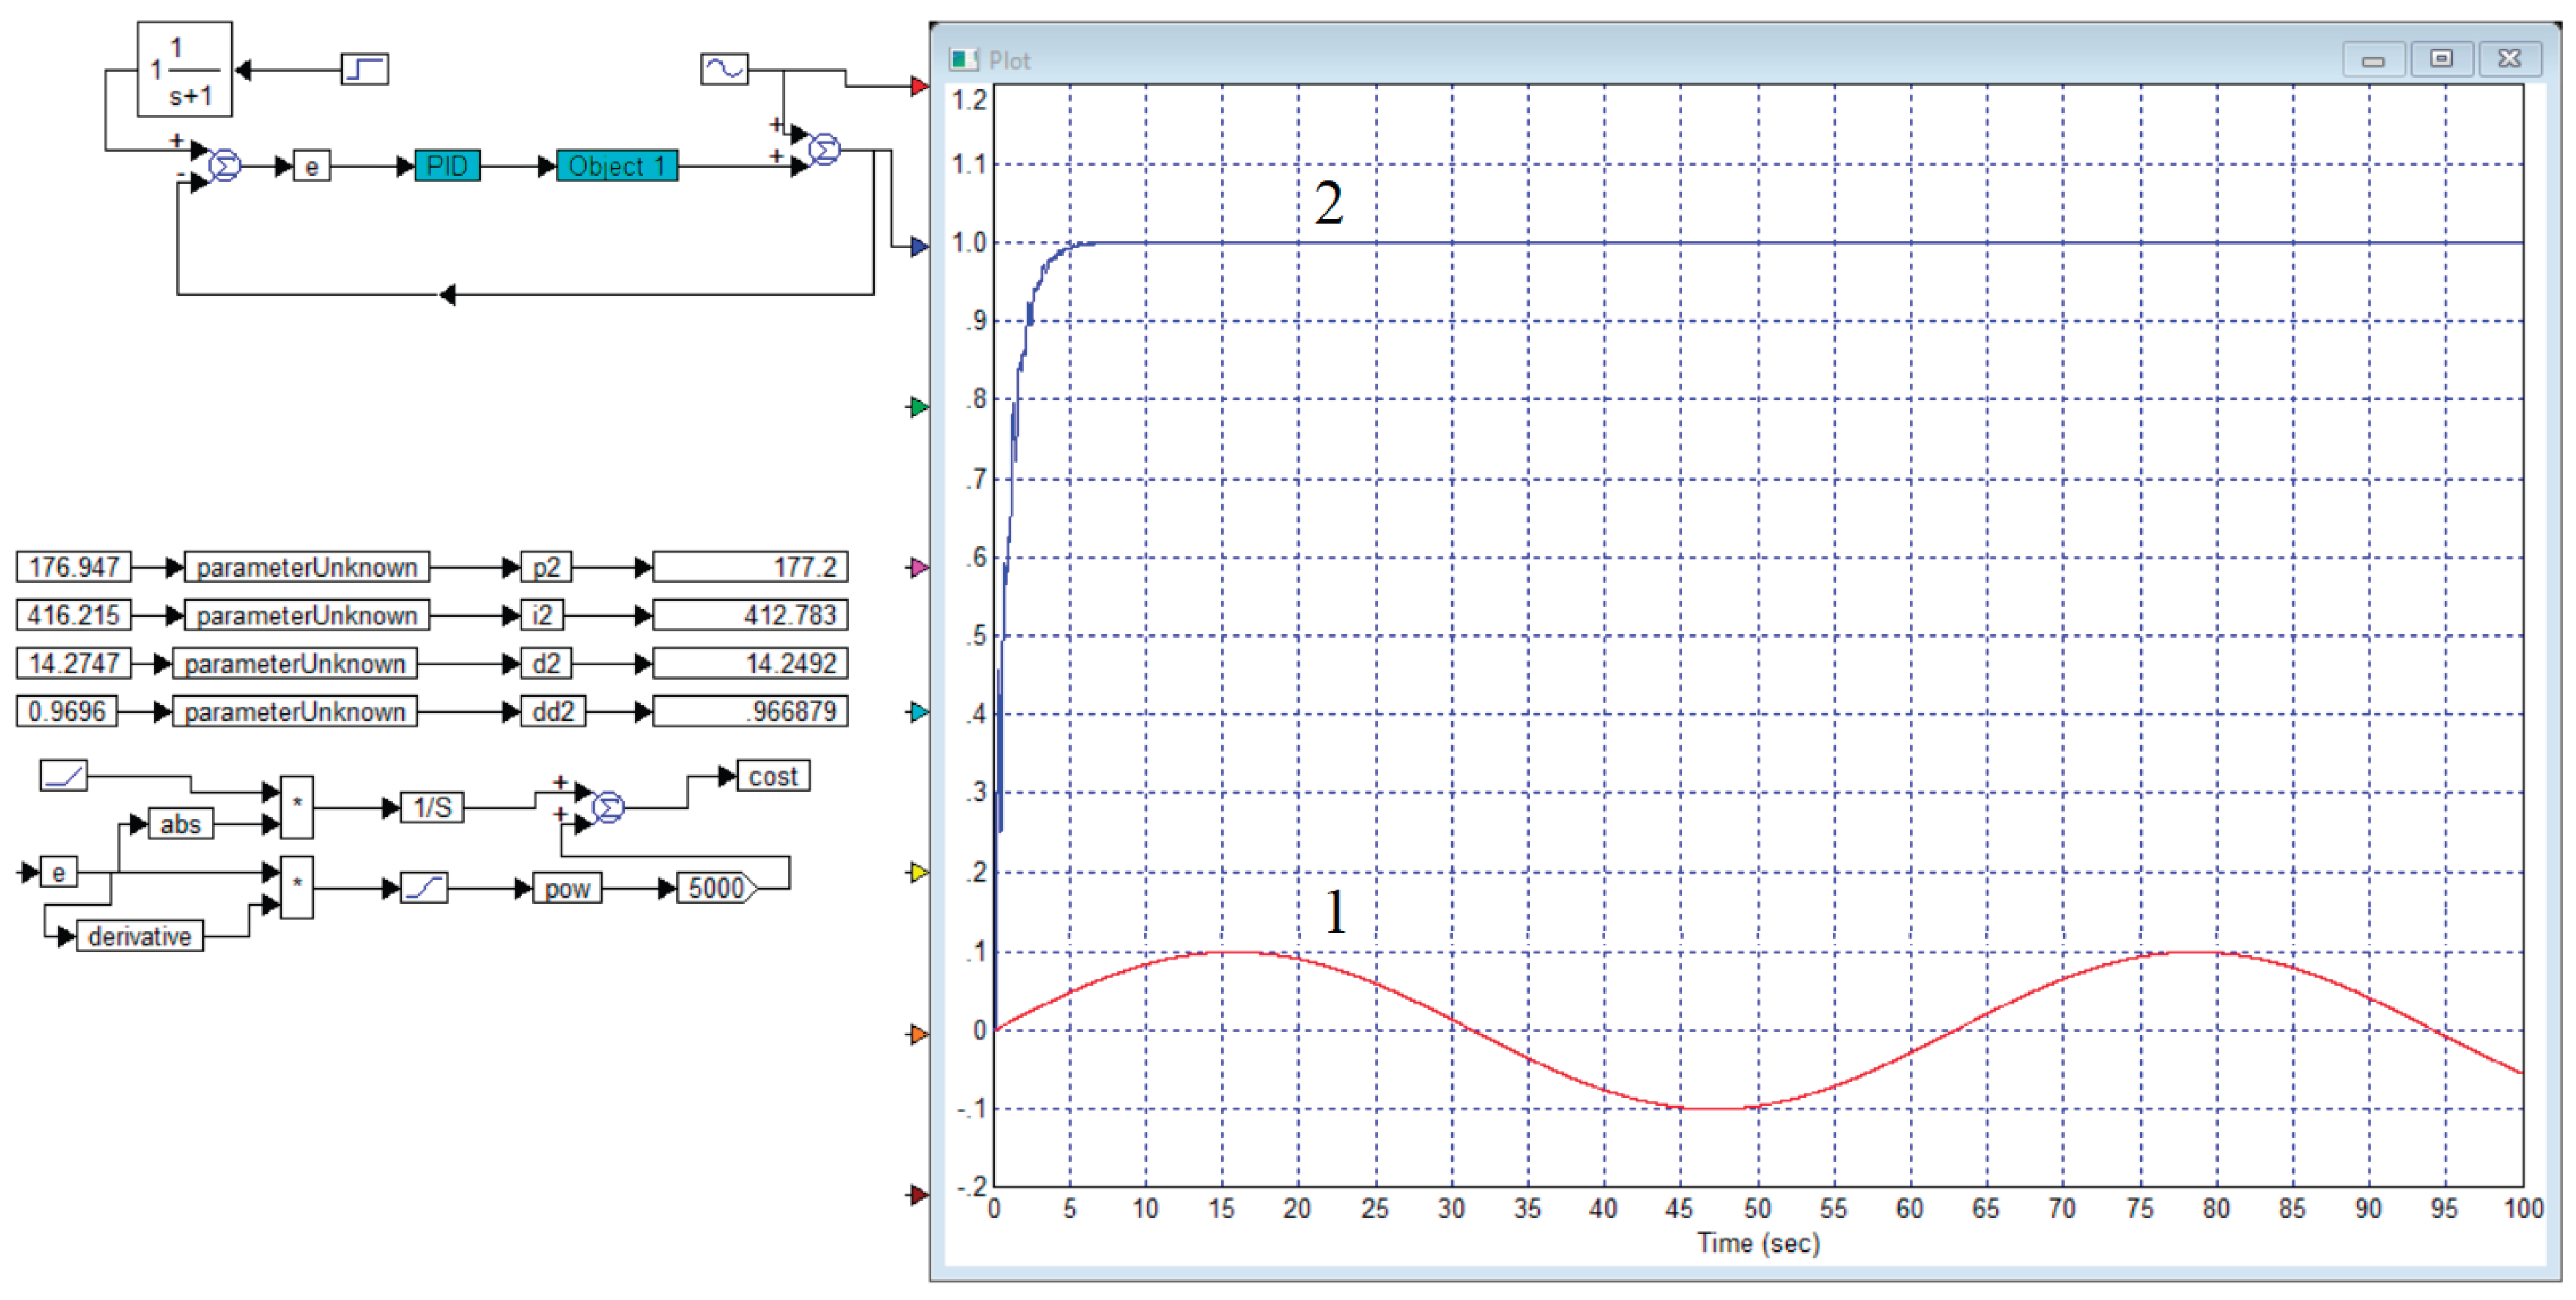Open the Object 1 compound block

pyautogui.click(x=617, y=166)
